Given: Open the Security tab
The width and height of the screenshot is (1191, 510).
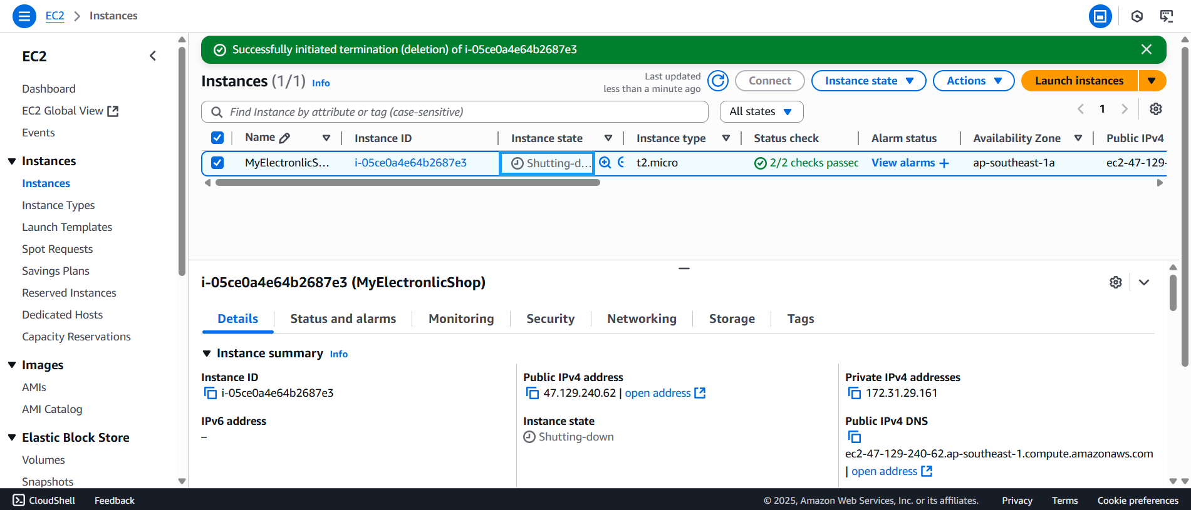Looking at the screenshot, I should [550, 319].
